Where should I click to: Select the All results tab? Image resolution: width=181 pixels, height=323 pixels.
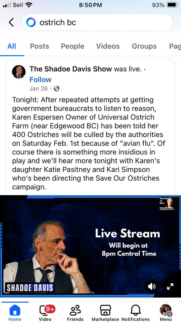[12, 46]
